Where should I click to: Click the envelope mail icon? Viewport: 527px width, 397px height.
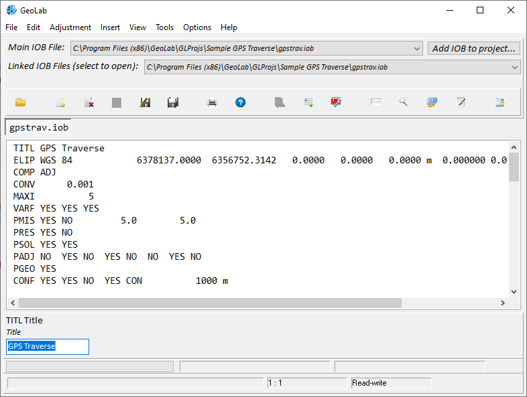[375, 102]
